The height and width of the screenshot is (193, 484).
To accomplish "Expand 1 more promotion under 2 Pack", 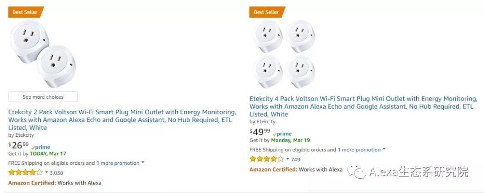I will point(120,163).
